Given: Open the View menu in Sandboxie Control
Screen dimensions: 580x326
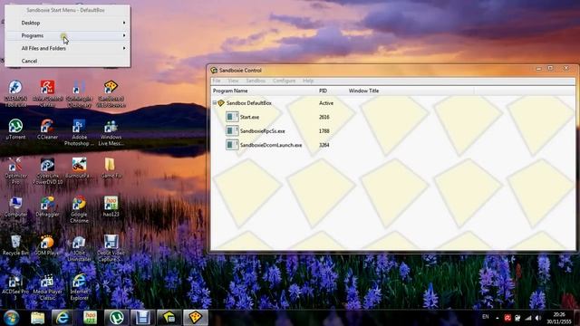Looking at the screenshot, I should pos(233,81).
